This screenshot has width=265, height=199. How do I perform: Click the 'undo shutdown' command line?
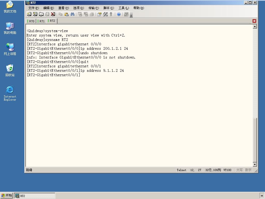tap(67, 53)
